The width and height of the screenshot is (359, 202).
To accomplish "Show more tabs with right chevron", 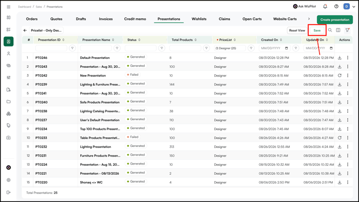I will pyautogui.click(x=309, y=19).
